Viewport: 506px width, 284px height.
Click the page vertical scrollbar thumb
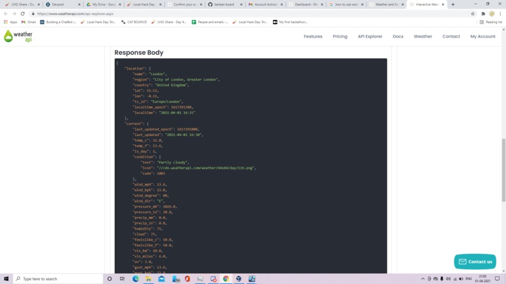pyautogui.click(x=503, y=170)
